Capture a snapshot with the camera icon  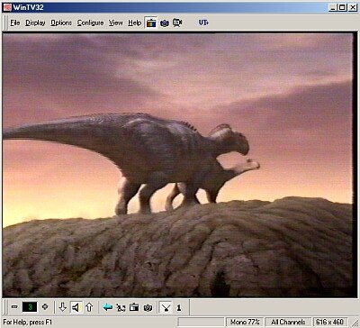pos(165,23)
